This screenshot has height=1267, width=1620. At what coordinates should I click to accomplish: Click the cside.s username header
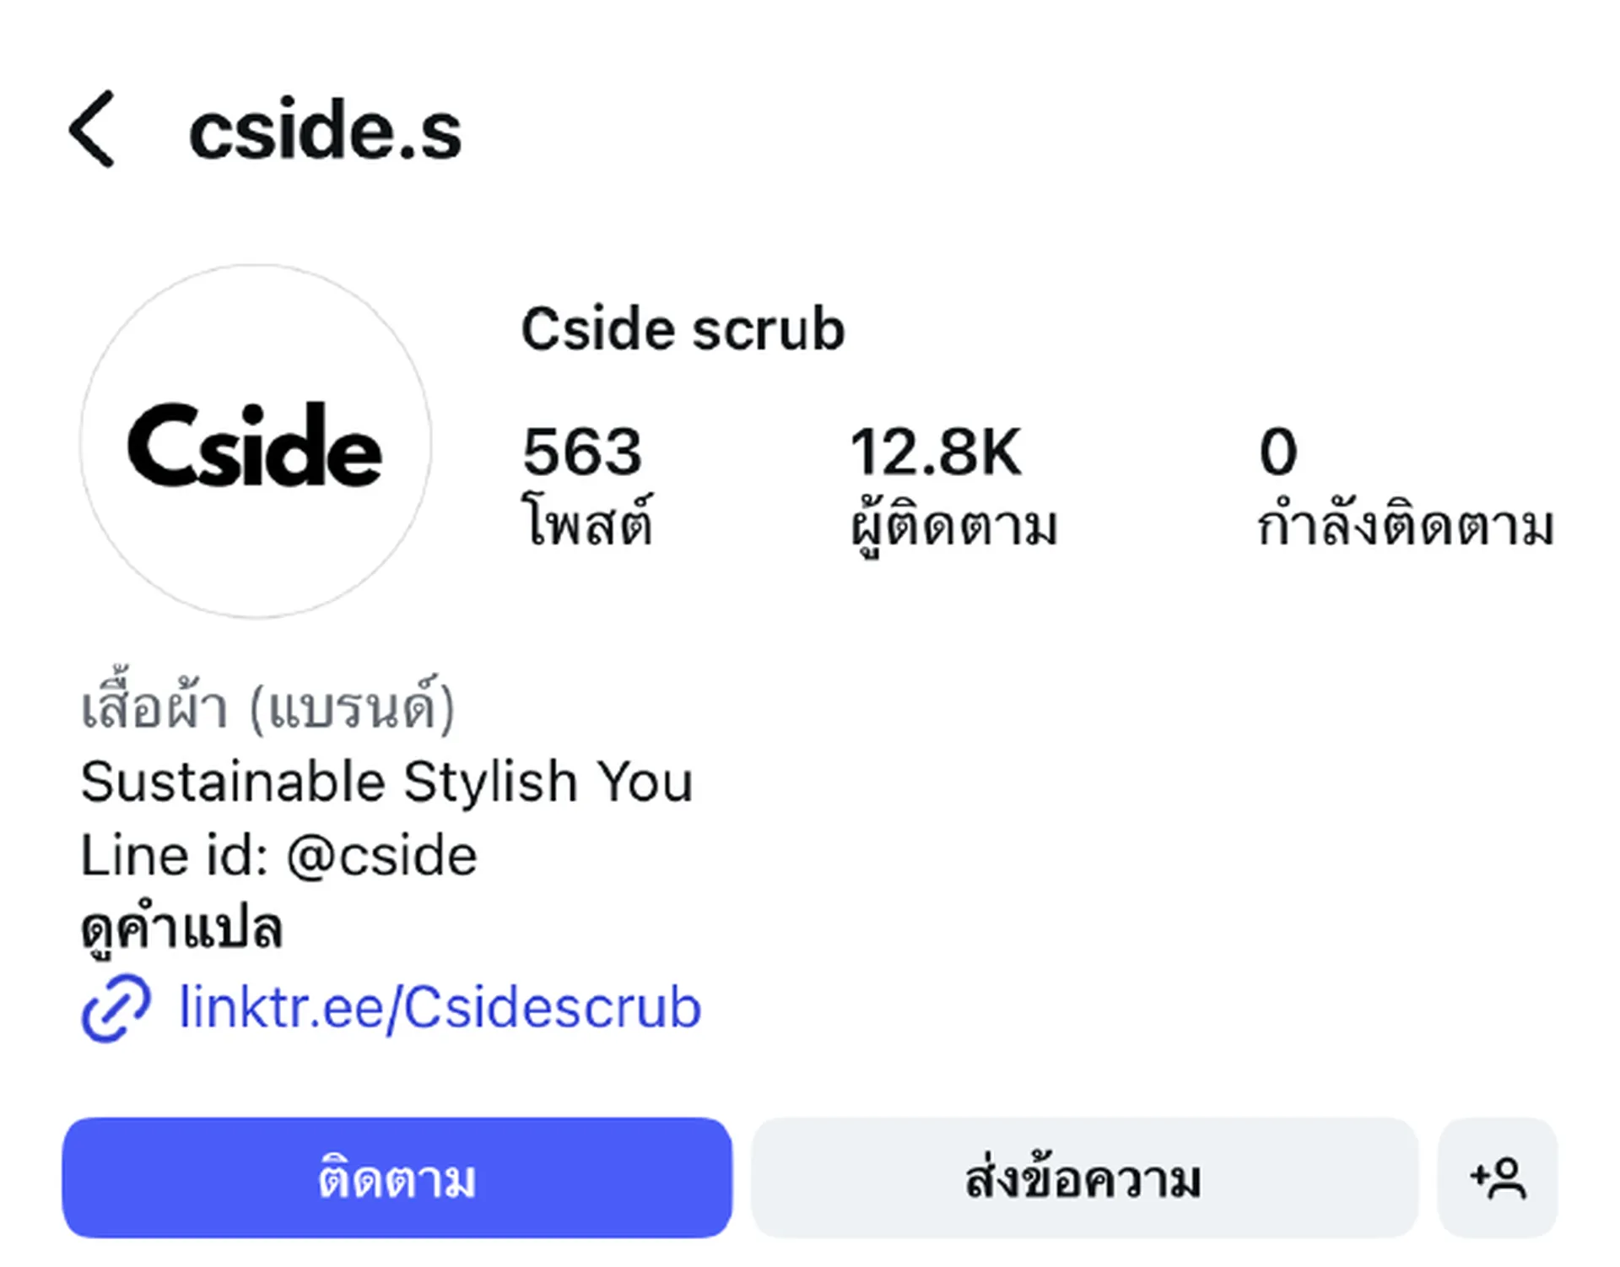tap(325, 131)
